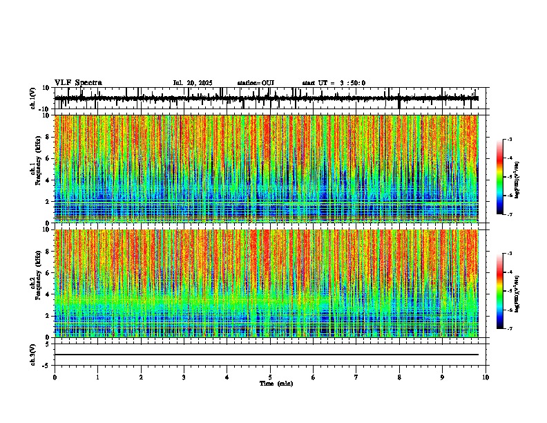This screenshot has height=423, width=547.
Task: Click time-axis tick label "8"
Action: [399, 377]
